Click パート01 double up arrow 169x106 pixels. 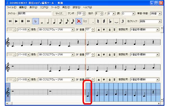pos(110,30)
